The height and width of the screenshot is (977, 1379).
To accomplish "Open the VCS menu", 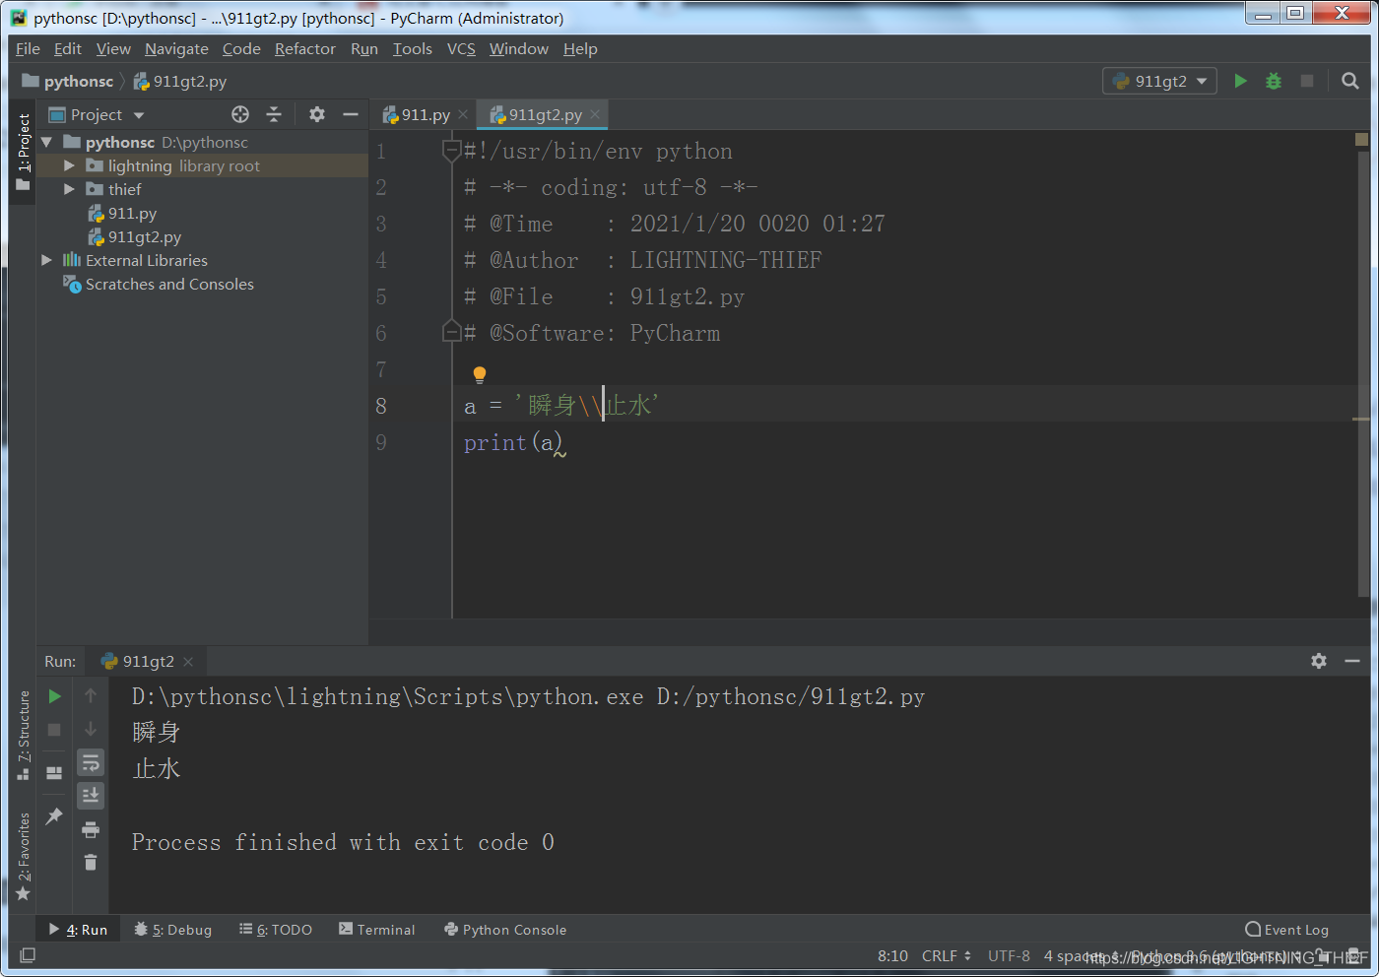I will coord(461,48).
